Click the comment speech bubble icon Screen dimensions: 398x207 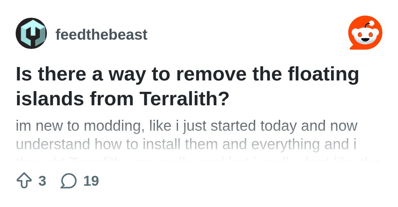click(69, 181)
